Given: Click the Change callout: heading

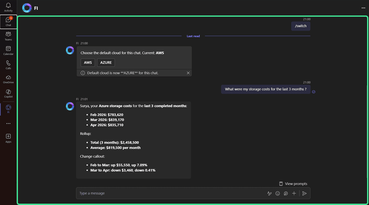Looking at the screenshot, I should tap(92, 156).
